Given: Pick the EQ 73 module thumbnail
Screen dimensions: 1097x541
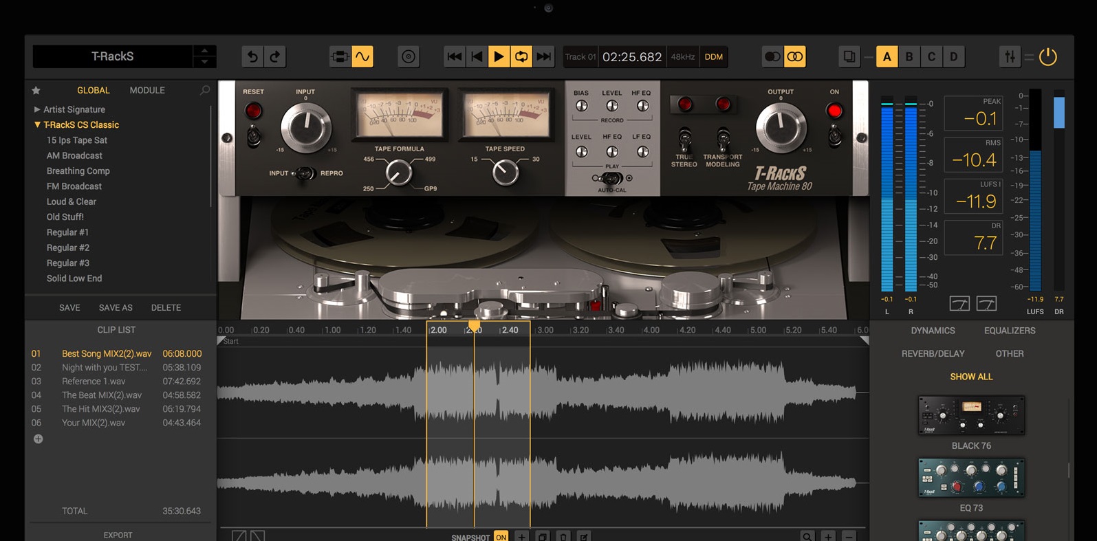Looking at the screenshot, I should 971,478.
